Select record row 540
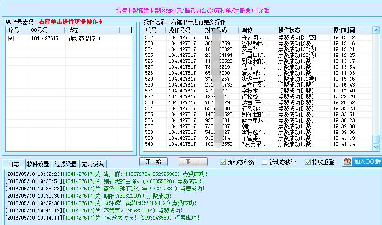The width and height of the screenshot is (382, 225). pos(258,144)
